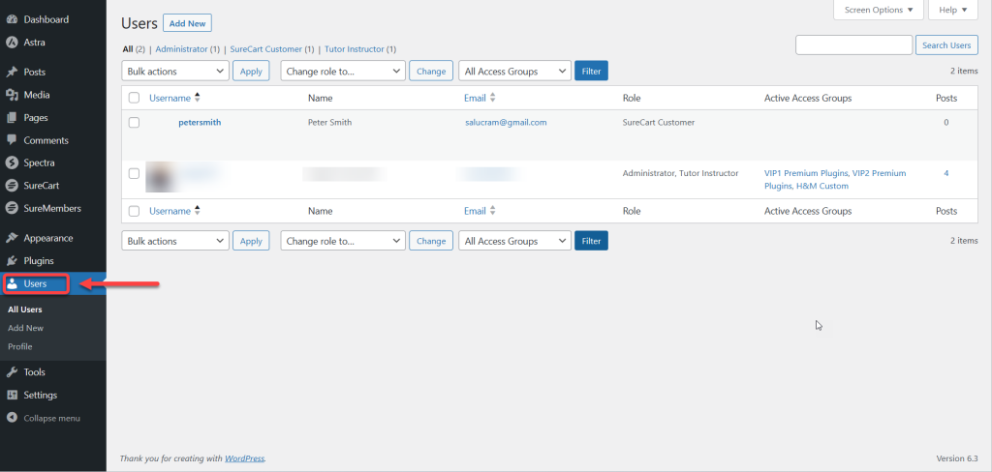The height and width of the screenshot is (472, 992).
Task: Click the Comments bubble icon
Action: pyautogui.click(x=12, y=140)
